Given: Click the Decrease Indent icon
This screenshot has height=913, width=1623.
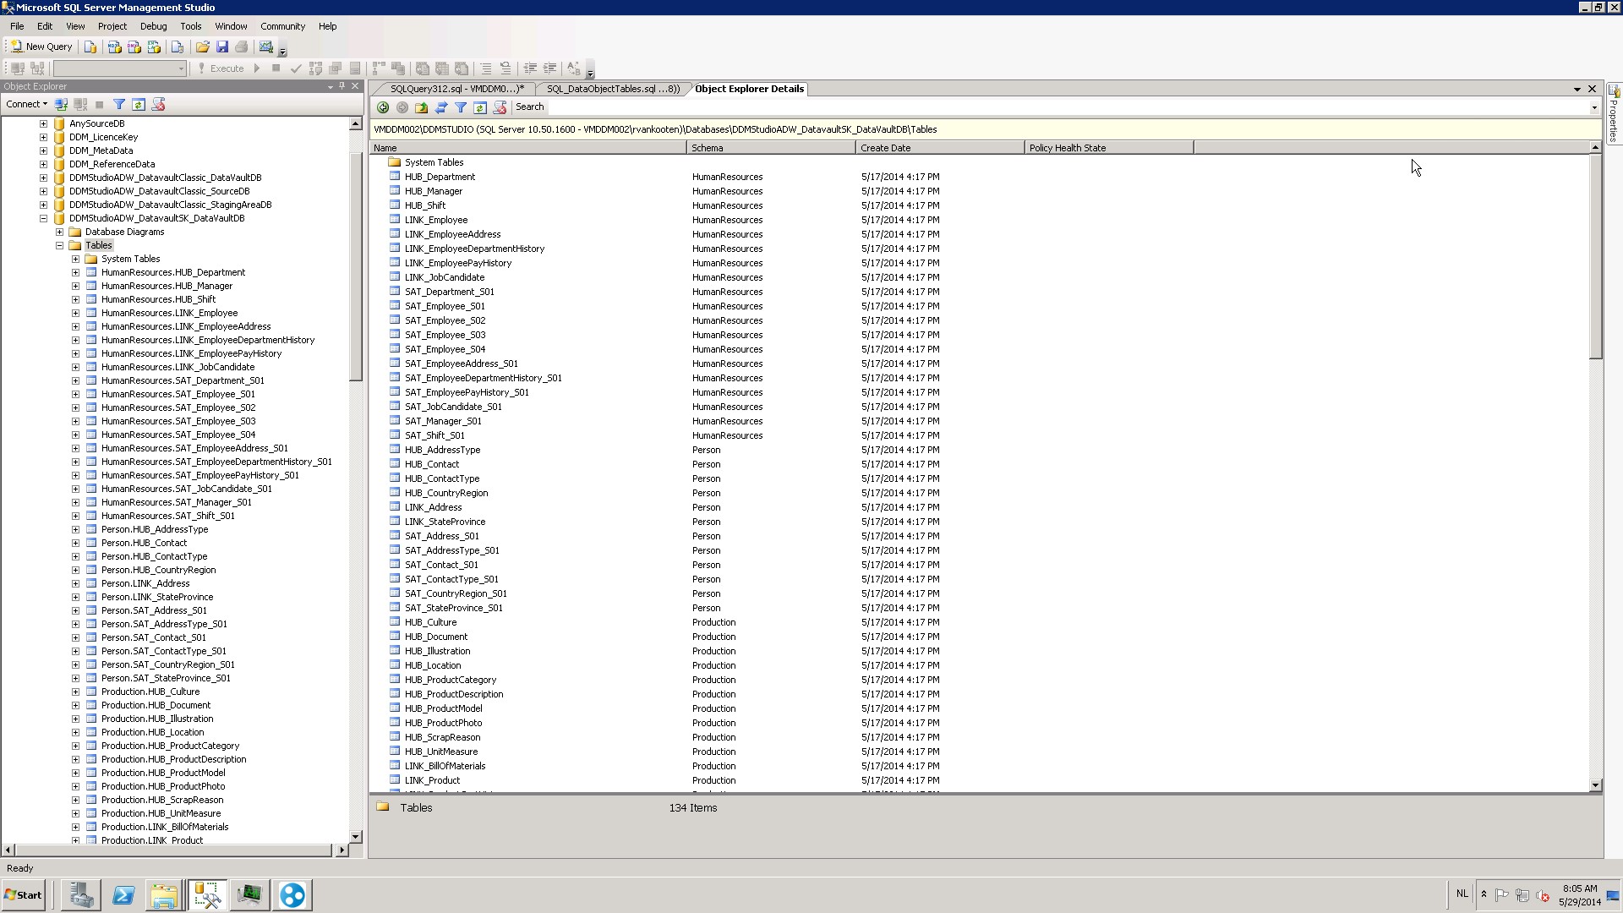Looking at the screenshot, I should tap(530, 68).
